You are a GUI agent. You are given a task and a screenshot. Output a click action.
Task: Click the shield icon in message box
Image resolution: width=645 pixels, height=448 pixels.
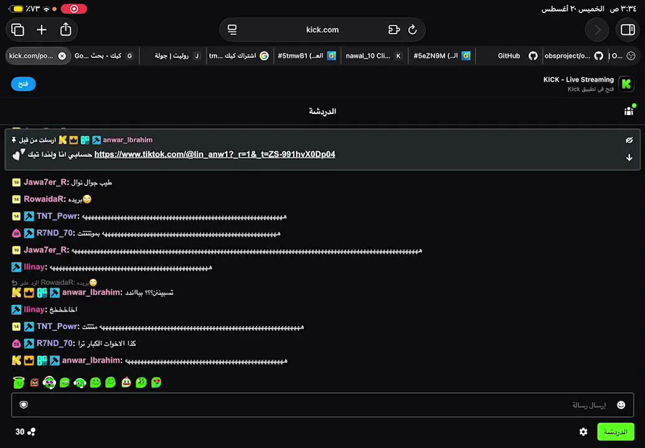[24, 405]
